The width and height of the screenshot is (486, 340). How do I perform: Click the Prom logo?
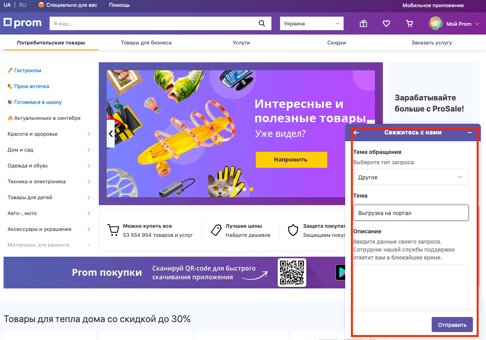point(23,23)
